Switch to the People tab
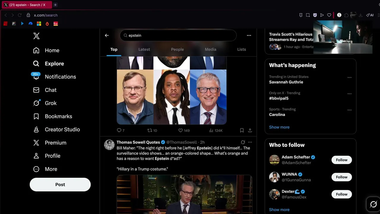 pyautogui.click(x=177, y=49)
